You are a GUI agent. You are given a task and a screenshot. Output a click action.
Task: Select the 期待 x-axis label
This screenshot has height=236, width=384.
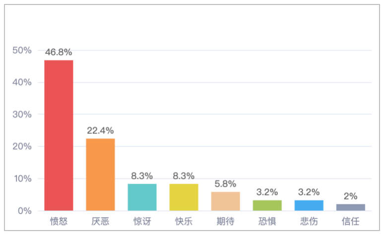point(225,221)
